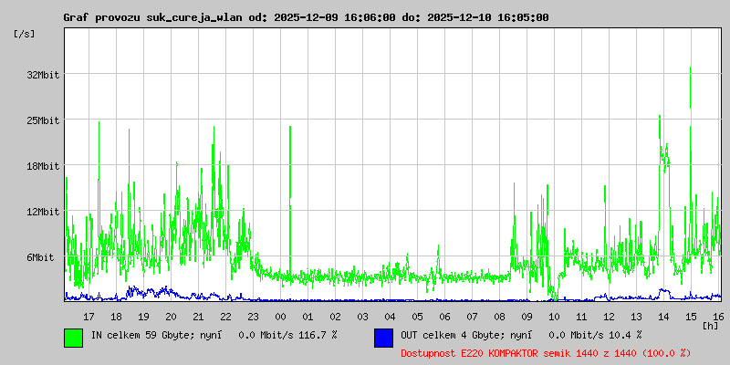The image size is (730, 365).
Task: Click the 22 hour tick label
Action: point(225,317)
